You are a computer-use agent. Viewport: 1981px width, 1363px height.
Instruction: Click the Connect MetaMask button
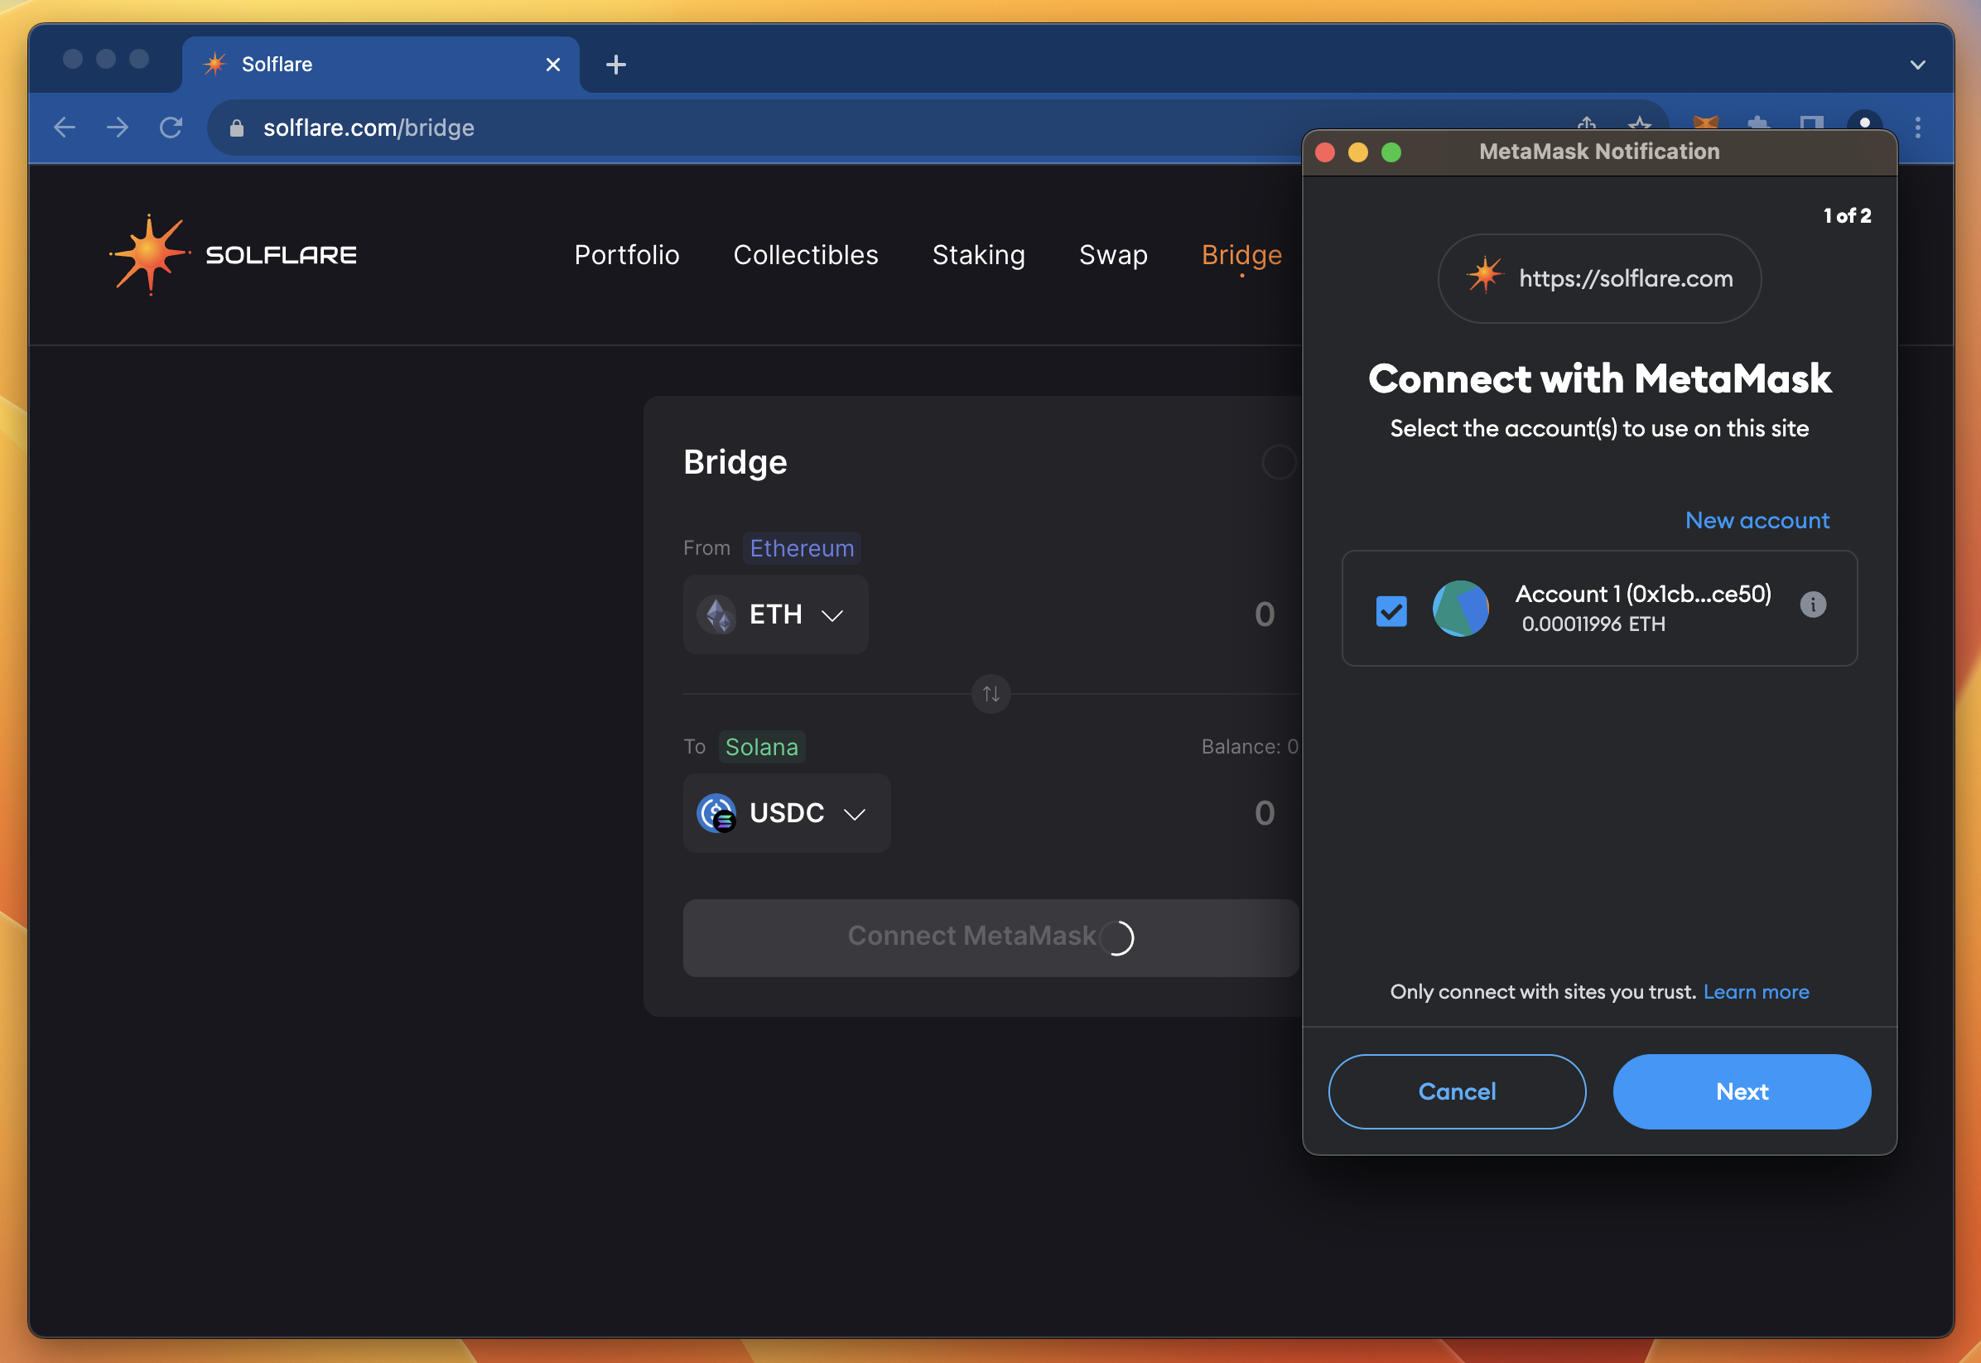990,937
